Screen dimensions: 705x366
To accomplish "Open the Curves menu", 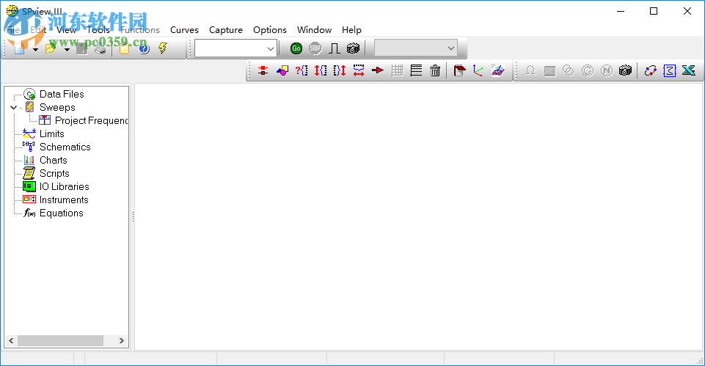I will coord(184,29).
